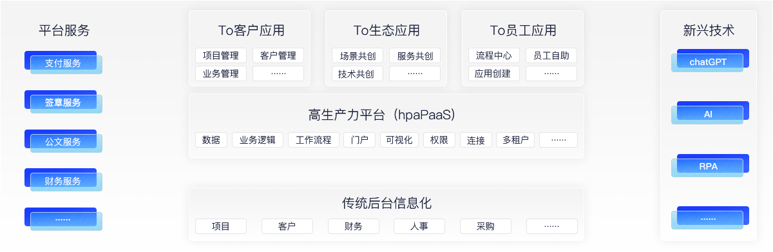Select the 员工自助 tag

click(x=551, y=55)
